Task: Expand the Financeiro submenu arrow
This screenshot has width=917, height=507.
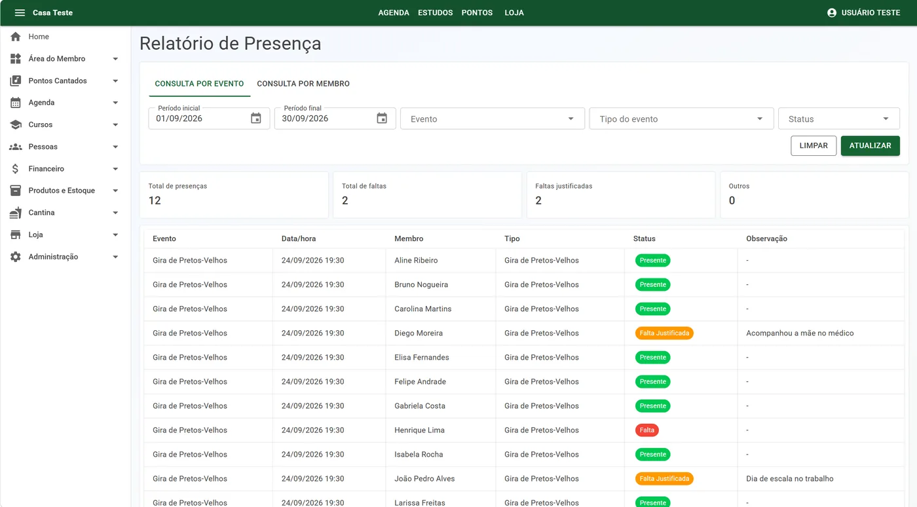Action: [x=115, y=169]
